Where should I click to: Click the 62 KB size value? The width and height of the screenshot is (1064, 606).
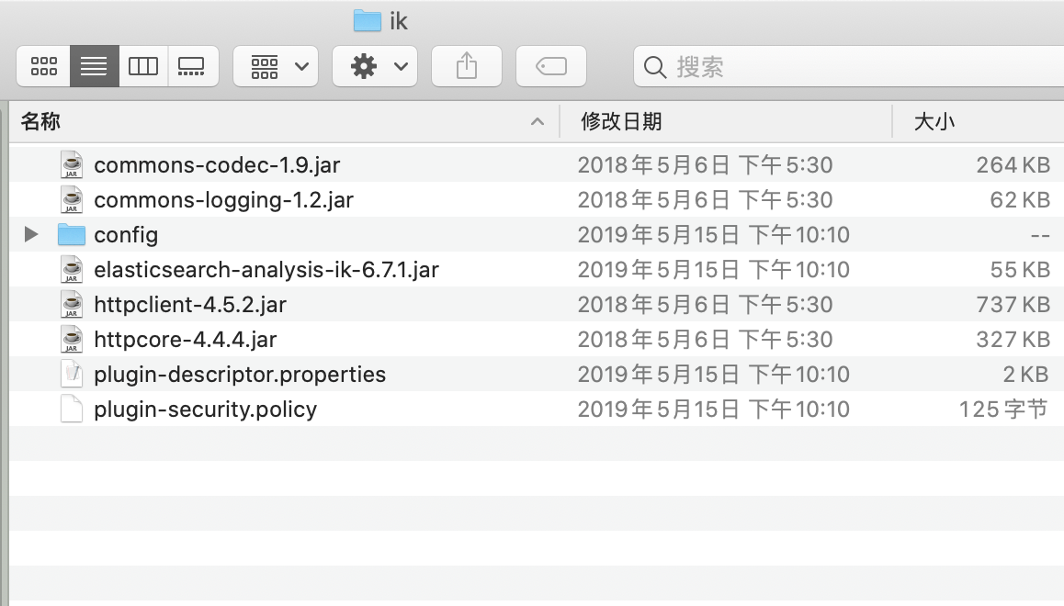(1020, 200)
